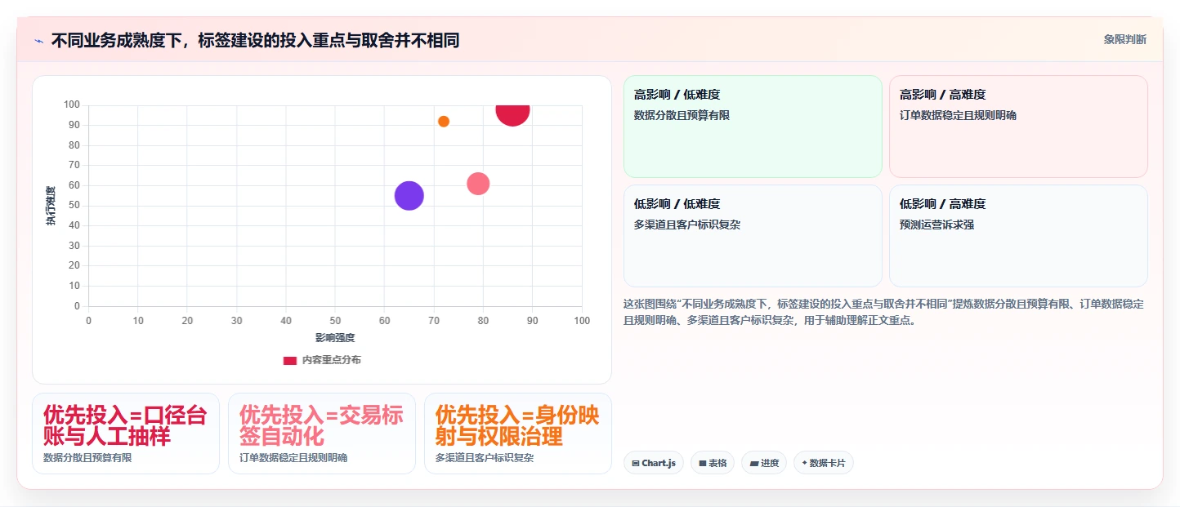Click the 象限判断 label in header
Viewport: 1180px width, 507px height.
1124,39
